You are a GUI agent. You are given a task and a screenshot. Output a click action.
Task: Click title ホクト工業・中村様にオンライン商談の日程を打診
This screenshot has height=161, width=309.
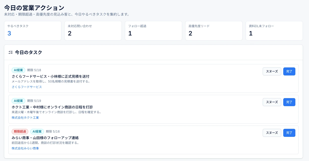click(x=52, y=107)
